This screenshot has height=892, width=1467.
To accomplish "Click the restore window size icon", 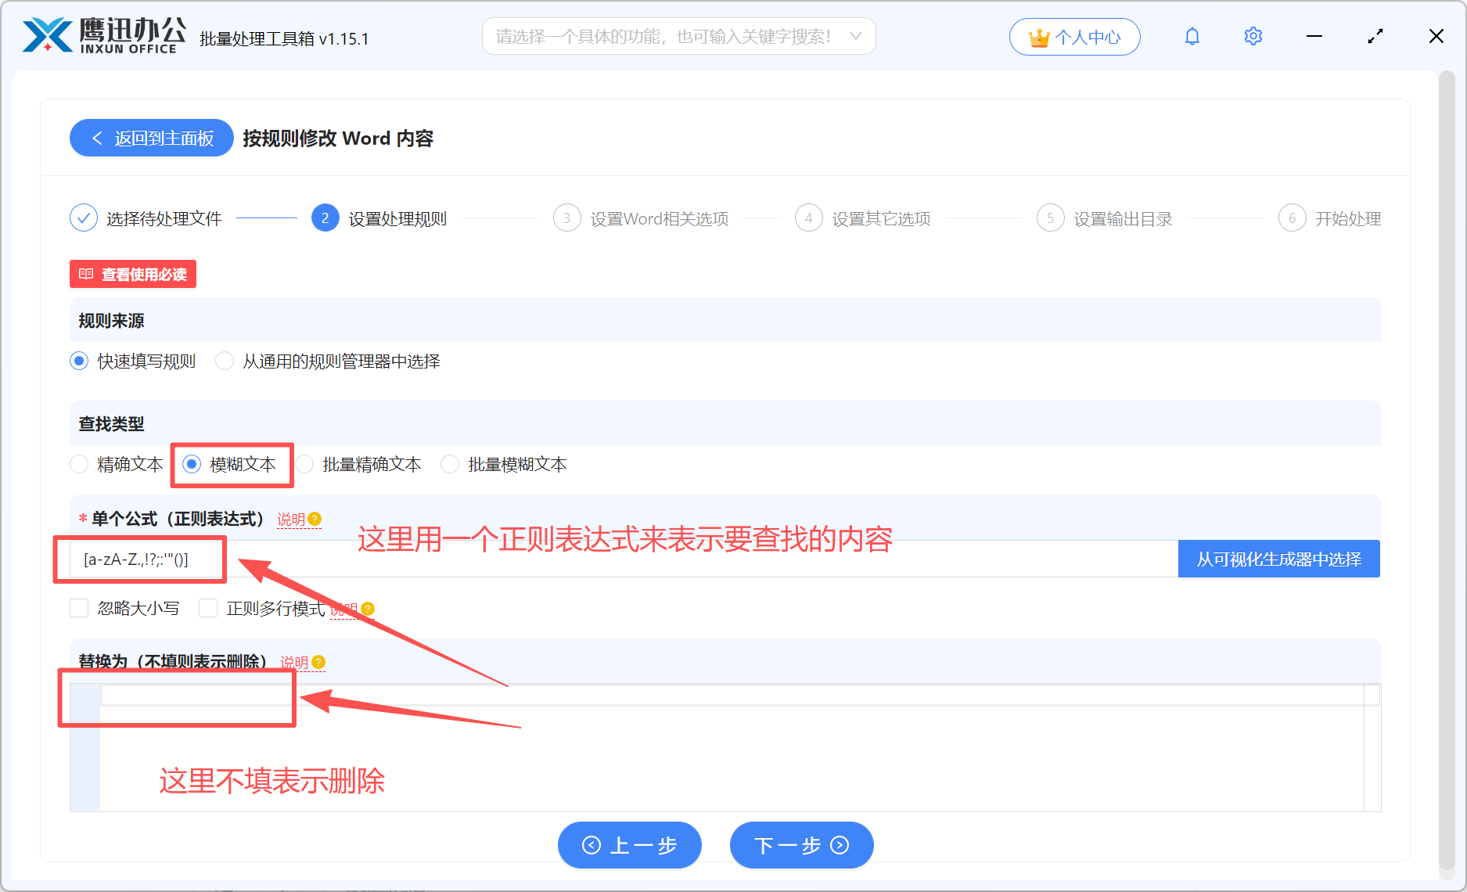I will click(x=1375, y=37).
